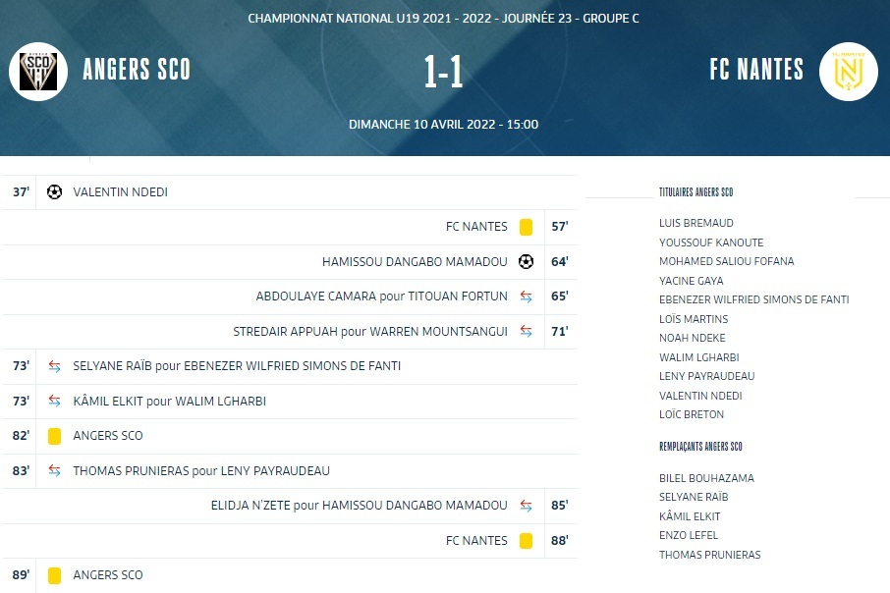Image resolution: width=890 pixels, height=593 pixels.
Task: Click the goal ball icon at 64'
Action: pyautogui.click(x=526, y=262)
